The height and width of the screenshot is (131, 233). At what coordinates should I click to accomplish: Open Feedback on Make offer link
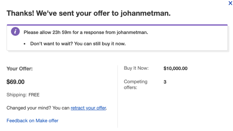(x=32, y=121)
